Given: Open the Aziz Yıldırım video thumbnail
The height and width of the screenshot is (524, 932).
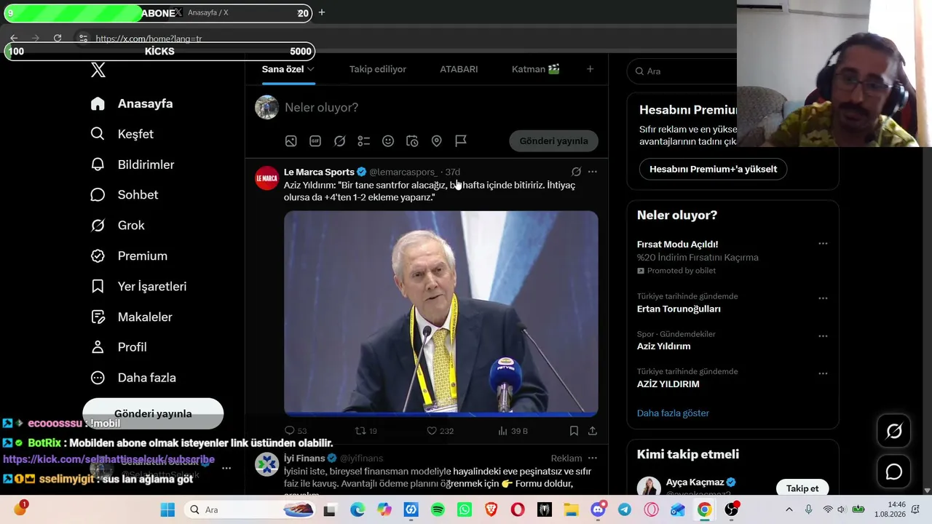Looking at the screenshot, I should click(441, 314).
